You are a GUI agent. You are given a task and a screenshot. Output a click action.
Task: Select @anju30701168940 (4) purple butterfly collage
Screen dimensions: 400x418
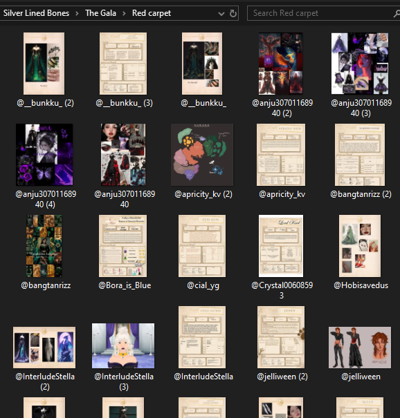[x=44, y=155]
